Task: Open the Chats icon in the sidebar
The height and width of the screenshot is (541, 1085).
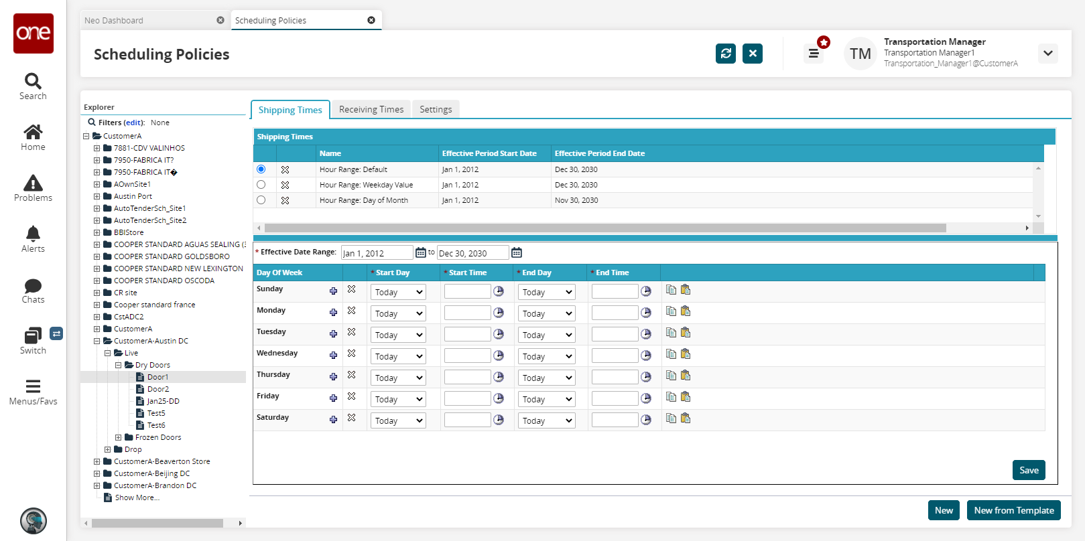Action: (x=33, y=290)
